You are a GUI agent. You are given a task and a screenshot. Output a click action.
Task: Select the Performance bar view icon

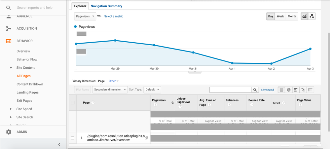point(296,90)
